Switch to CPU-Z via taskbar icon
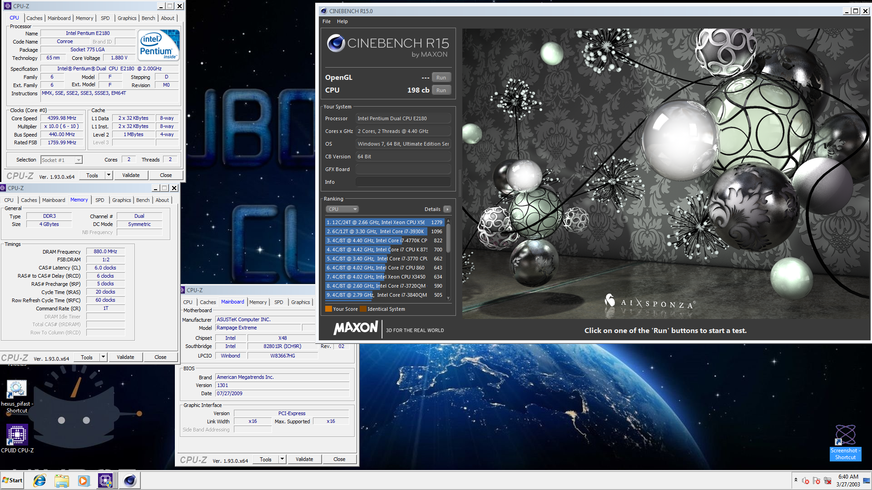Image resolution: width=872 pixels, height=490 pixels. tap(105, 480)
